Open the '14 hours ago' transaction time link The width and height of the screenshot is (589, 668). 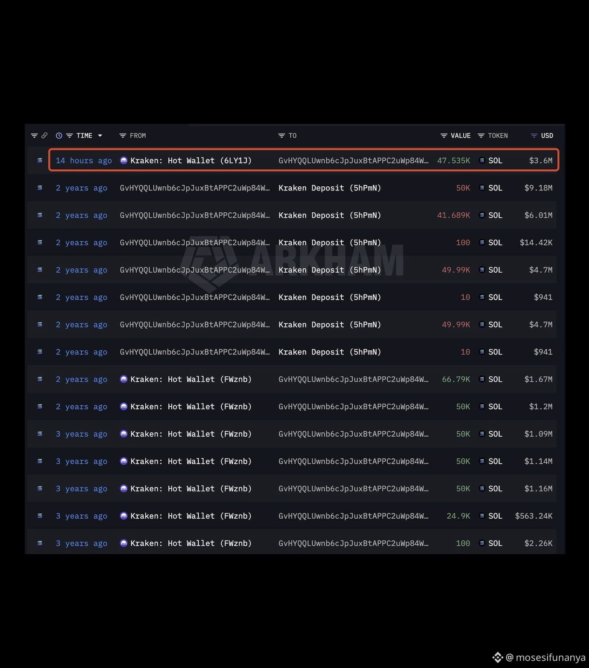pos(84,160)
